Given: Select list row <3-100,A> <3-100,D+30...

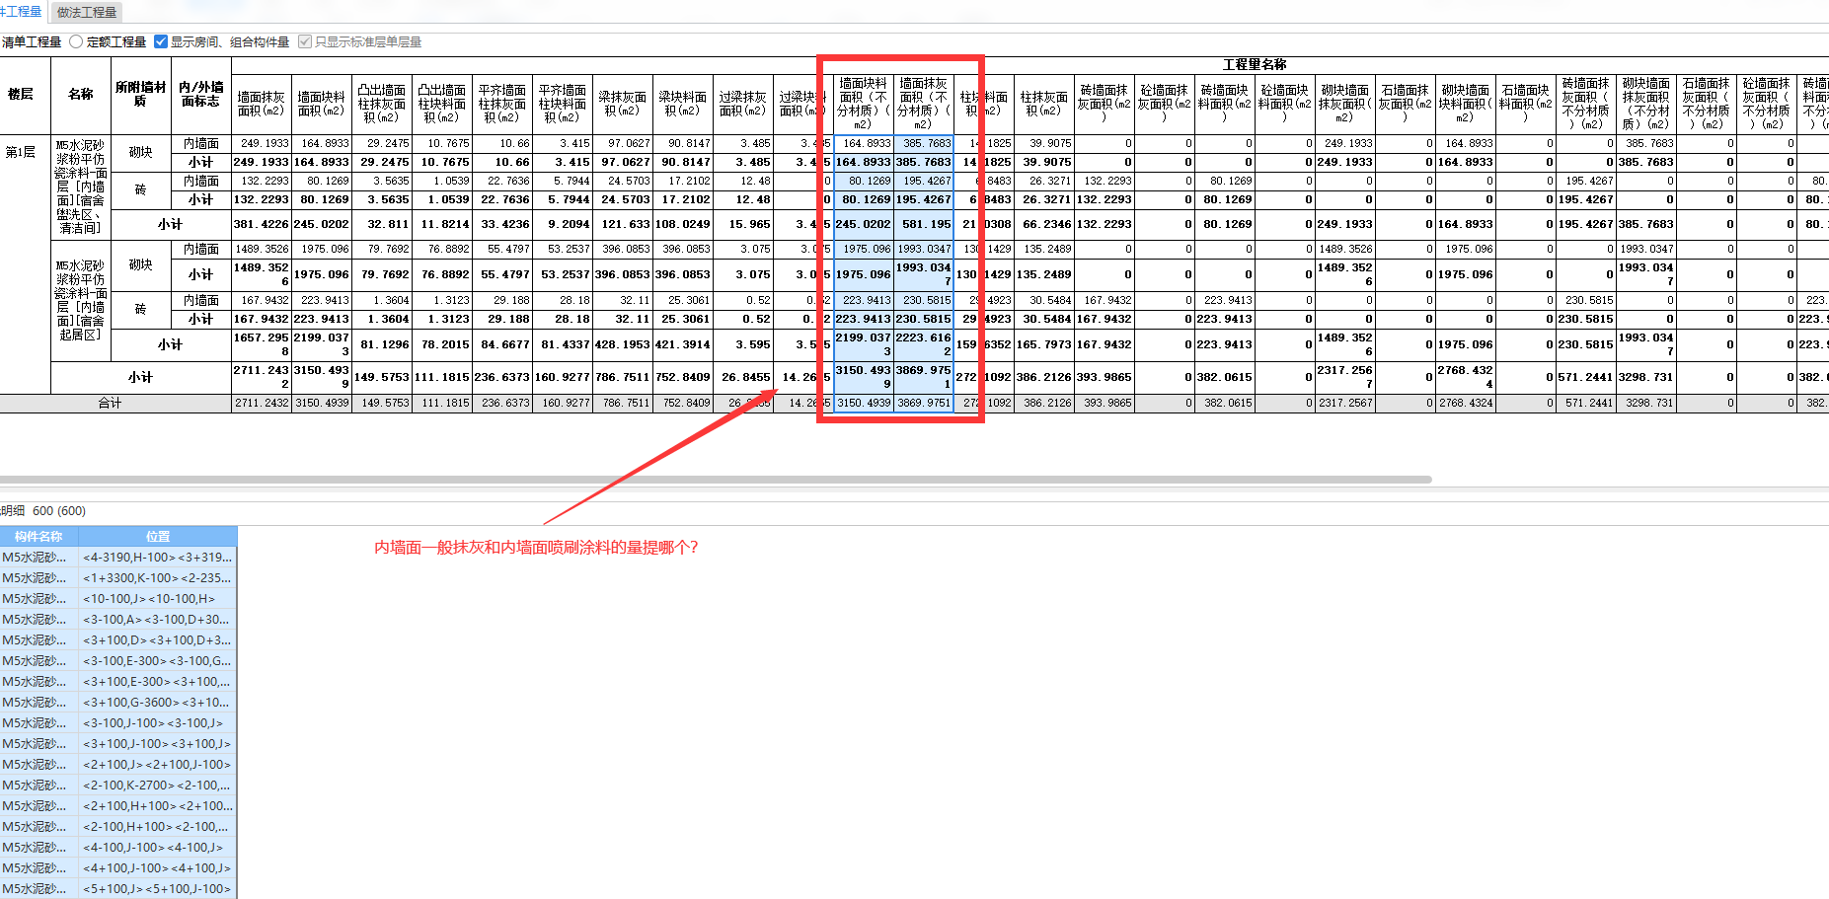Looking at the screenshot, I should coord(118,620).
